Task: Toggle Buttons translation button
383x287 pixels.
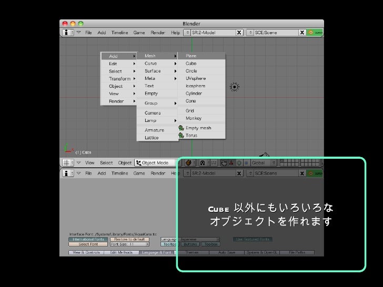Action: point(190,244)
